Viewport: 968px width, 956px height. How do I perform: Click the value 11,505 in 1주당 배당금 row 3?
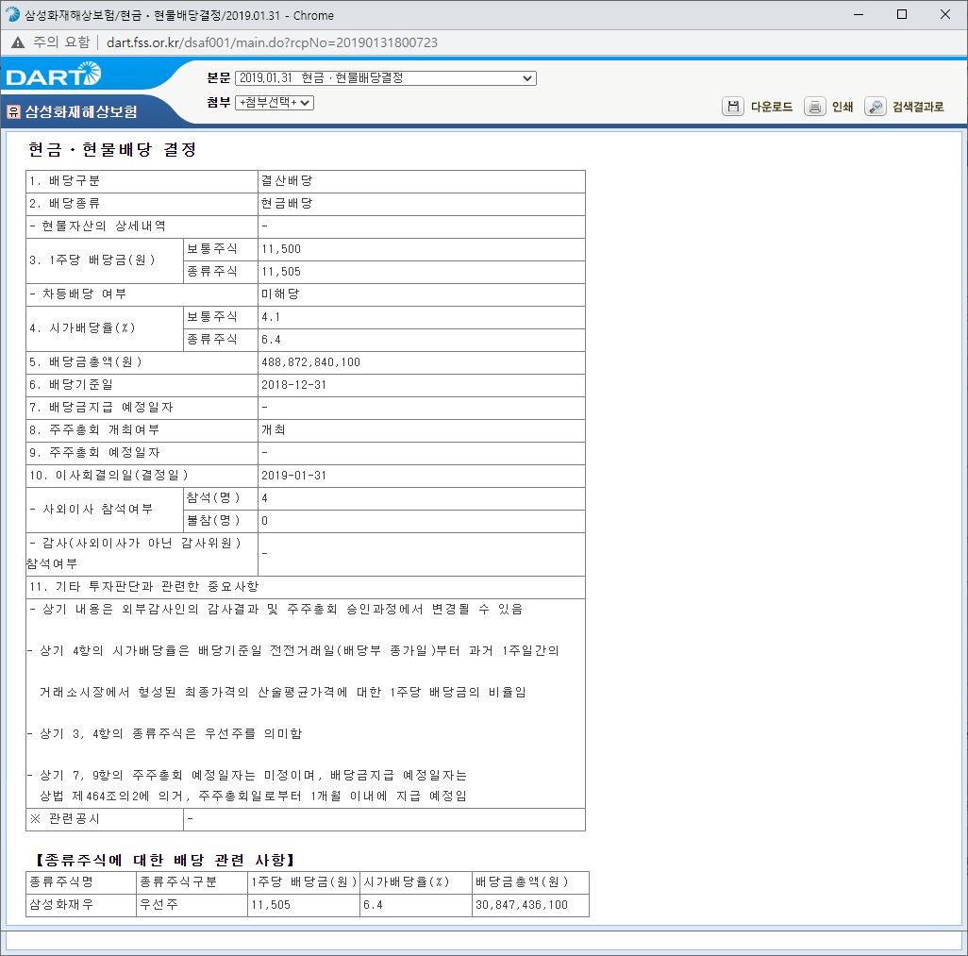tap(281, 272)
